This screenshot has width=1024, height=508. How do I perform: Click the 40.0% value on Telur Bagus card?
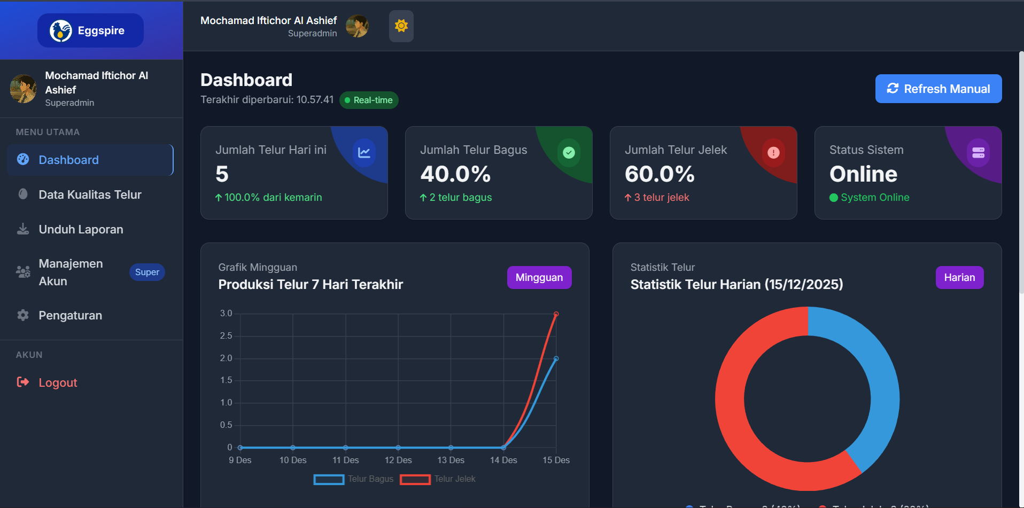click(x=455, y=174)
